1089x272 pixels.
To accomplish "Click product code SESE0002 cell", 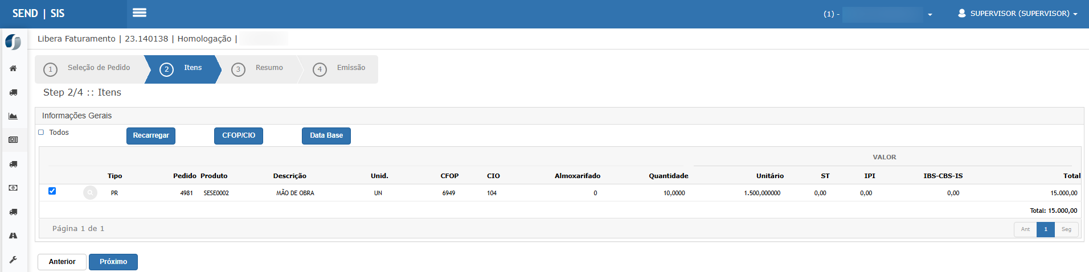I will tap(216, 193).
